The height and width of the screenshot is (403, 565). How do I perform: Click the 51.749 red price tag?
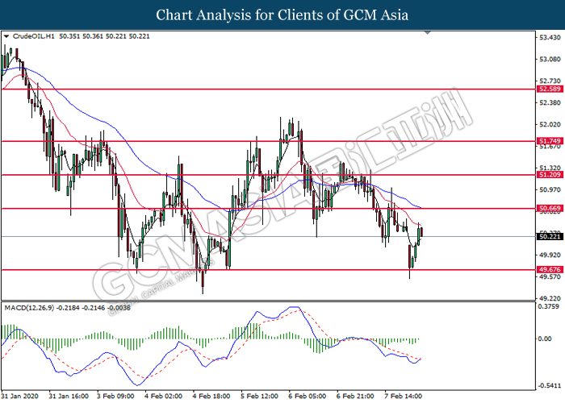point(548,141)
